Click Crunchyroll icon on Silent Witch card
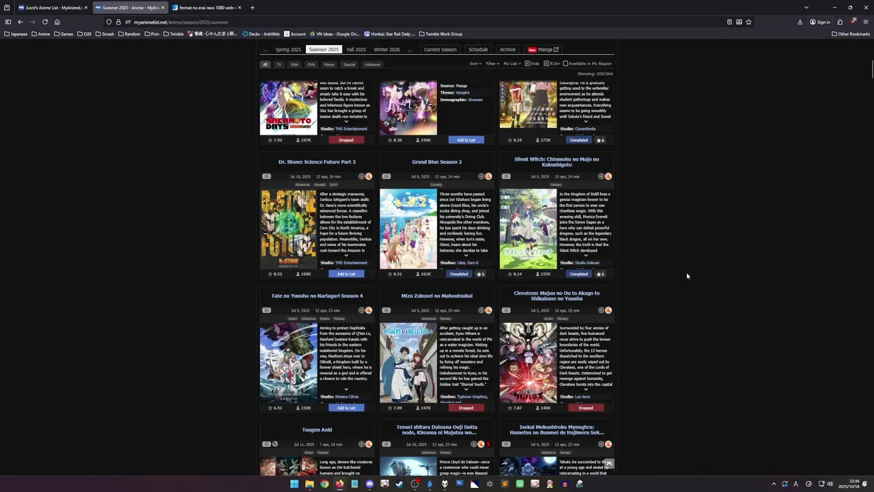Image resolution: width=874 pixels, height=492 pixels. pyautogui.click(x=608, y=176)
